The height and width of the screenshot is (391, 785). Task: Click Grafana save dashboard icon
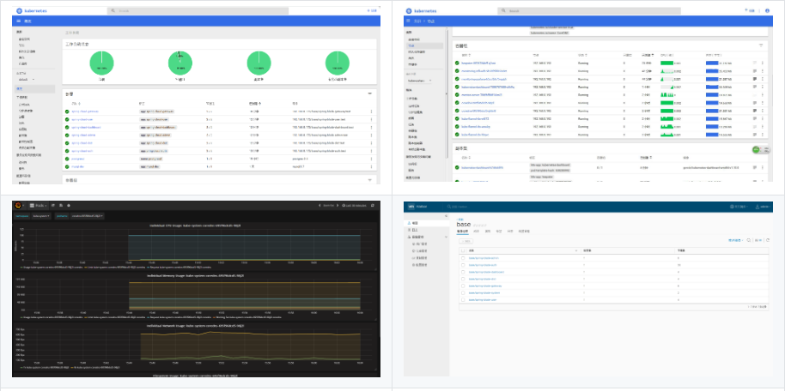tap(61, 206)
